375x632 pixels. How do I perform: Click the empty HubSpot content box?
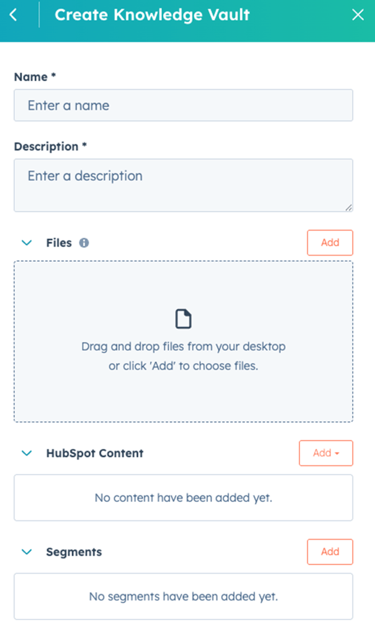click(184, 498)
